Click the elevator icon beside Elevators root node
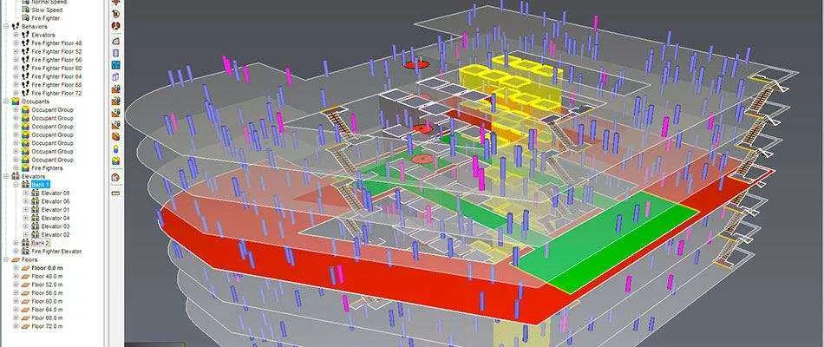 click(16, 177)
